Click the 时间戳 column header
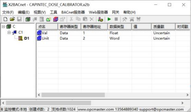Viewport: 191px width, 112px height. click(x=183, y=26)
